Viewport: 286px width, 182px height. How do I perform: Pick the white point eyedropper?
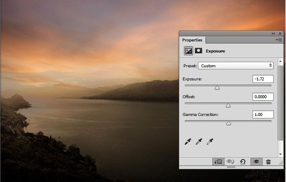[x=210, y=141]
